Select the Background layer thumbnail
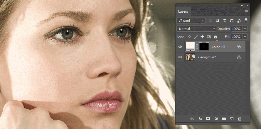The image size is (261, 129). tap(190, 57)
